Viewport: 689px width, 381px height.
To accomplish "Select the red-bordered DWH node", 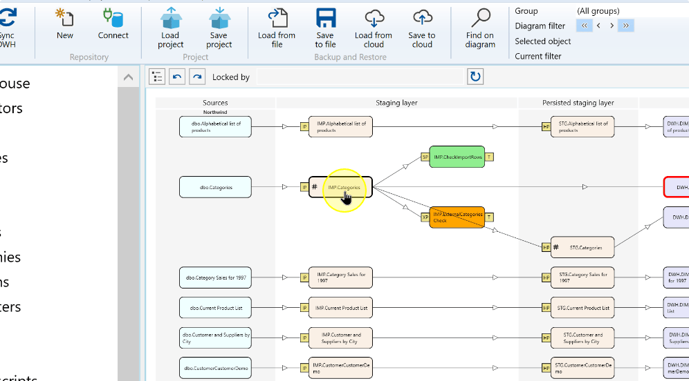I will tap(677, 187).
